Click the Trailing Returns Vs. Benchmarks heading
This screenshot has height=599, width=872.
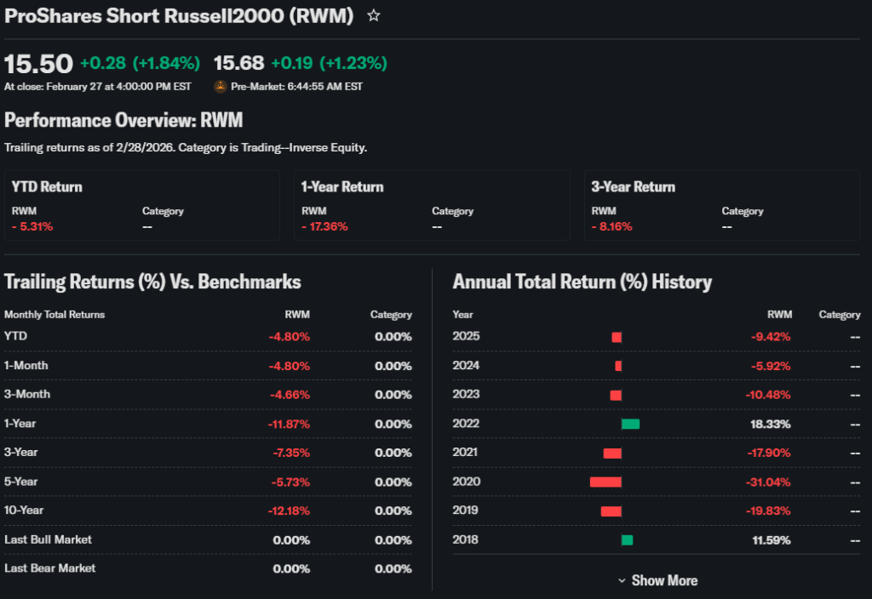(x=152, y=282)
